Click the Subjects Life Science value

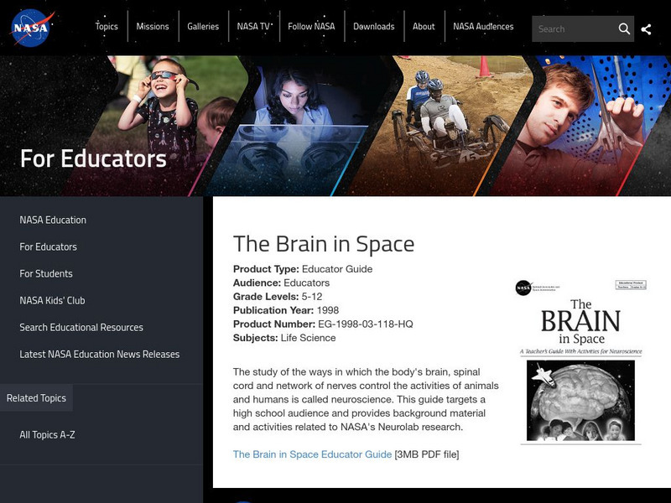(308, 338)
